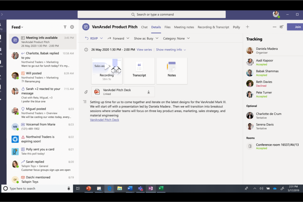Open the Polly tab
Screen dimensions: 303x202
[236, 27]
